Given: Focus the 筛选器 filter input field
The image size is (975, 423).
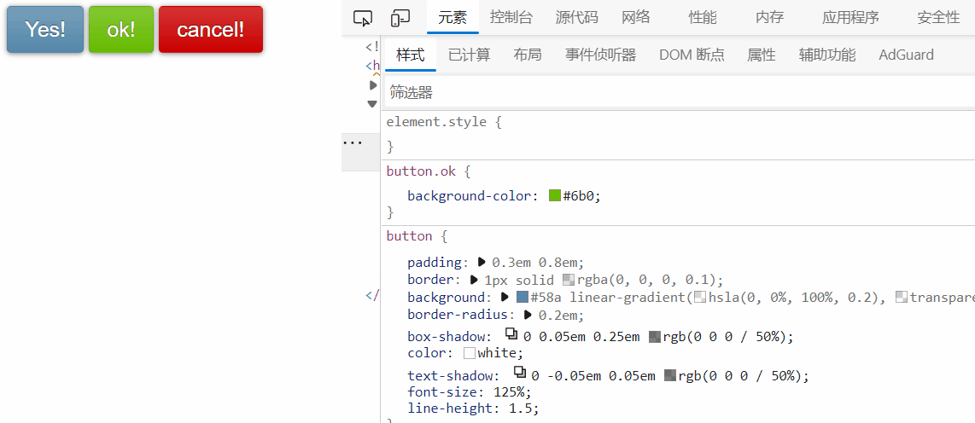Looking at the screenshot, I should tap(679, 93).
